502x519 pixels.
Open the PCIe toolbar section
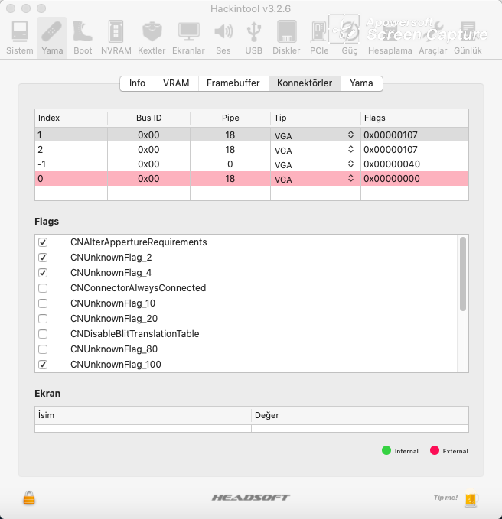(x=319, y=37)
